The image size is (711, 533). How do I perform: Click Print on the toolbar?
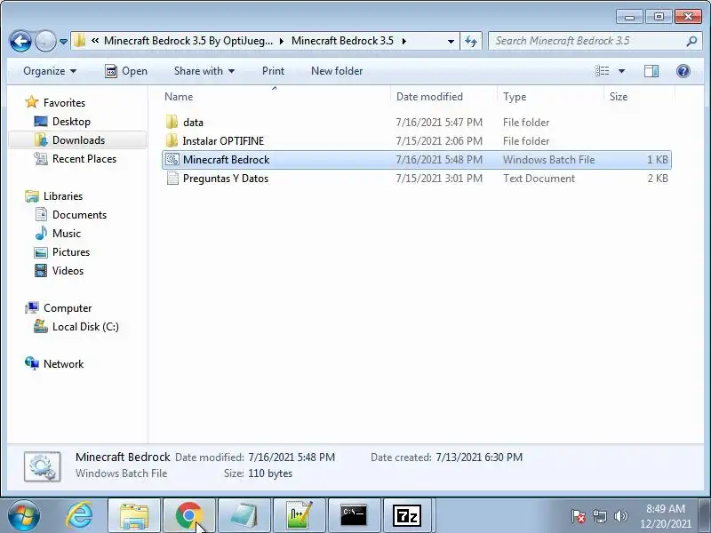pyautogui.click(x=273, y=71)
